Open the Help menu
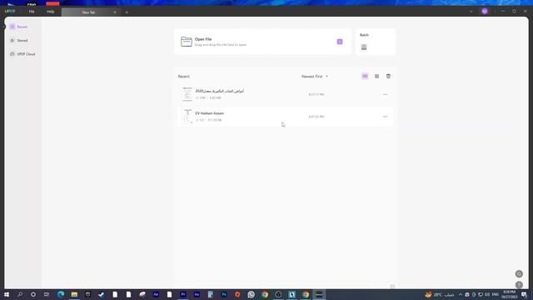This screenshot has width=533, height=300. [50, 12]
